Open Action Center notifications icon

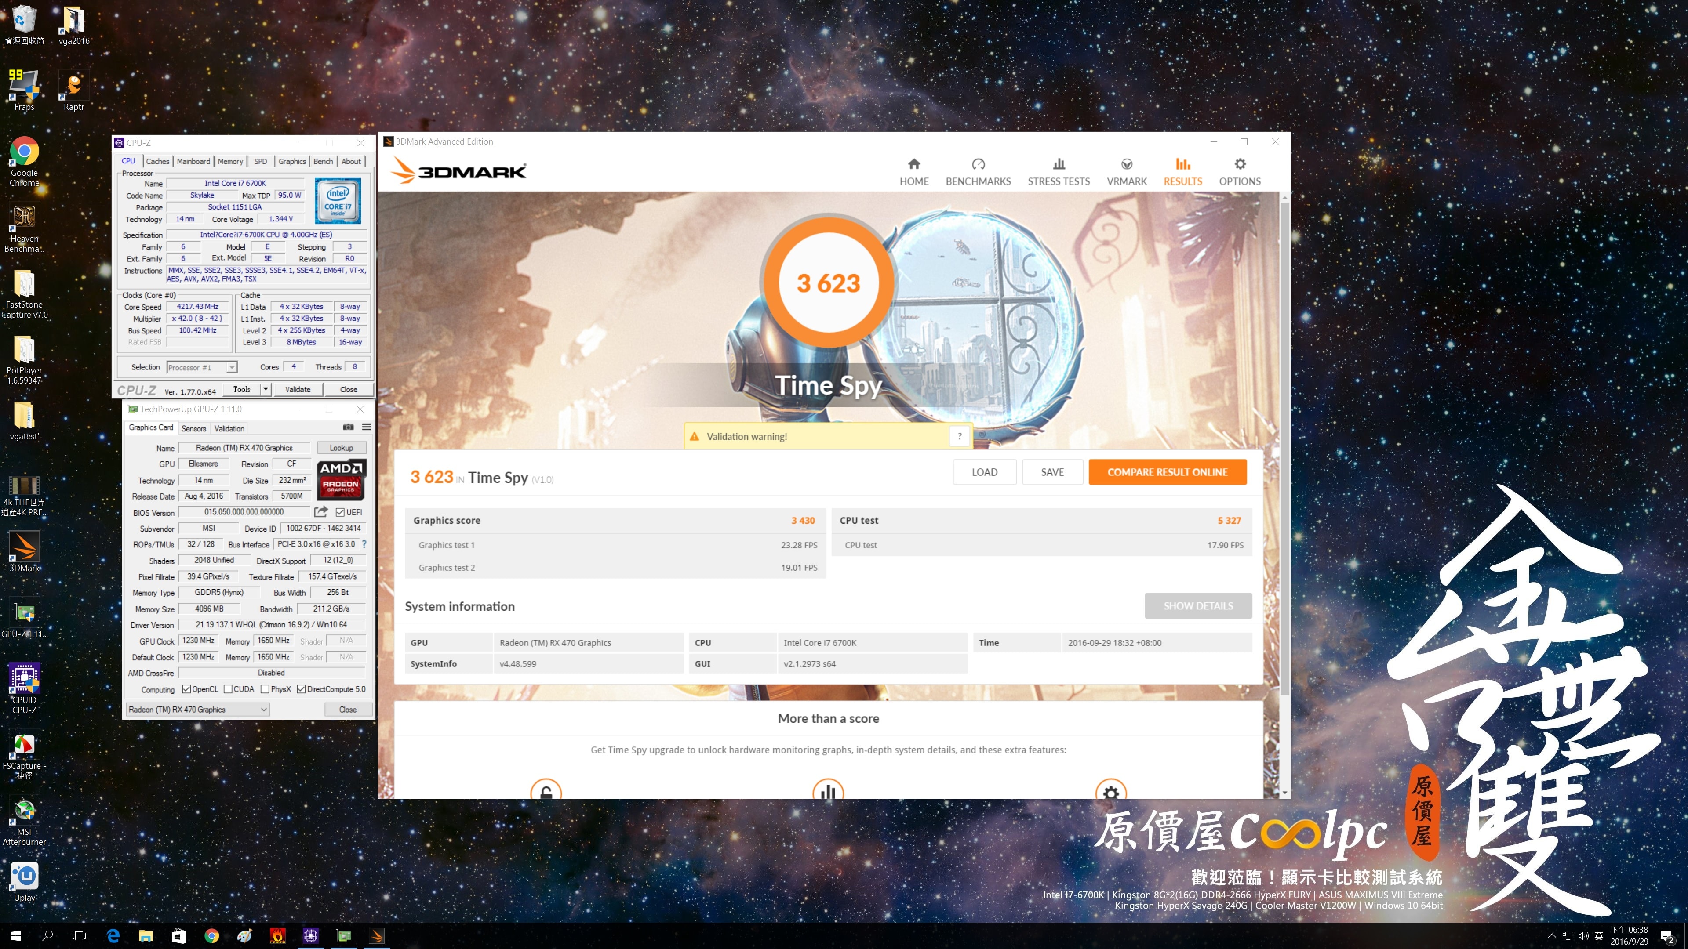(1666, 936)
